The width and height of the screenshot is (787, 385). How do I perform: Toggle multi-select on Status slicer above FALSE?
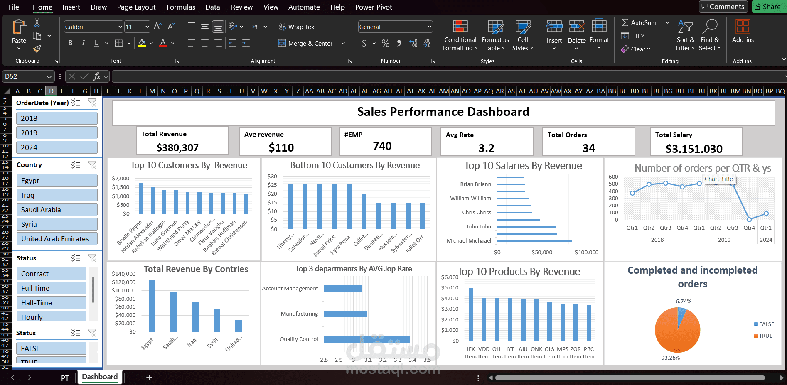76,333
